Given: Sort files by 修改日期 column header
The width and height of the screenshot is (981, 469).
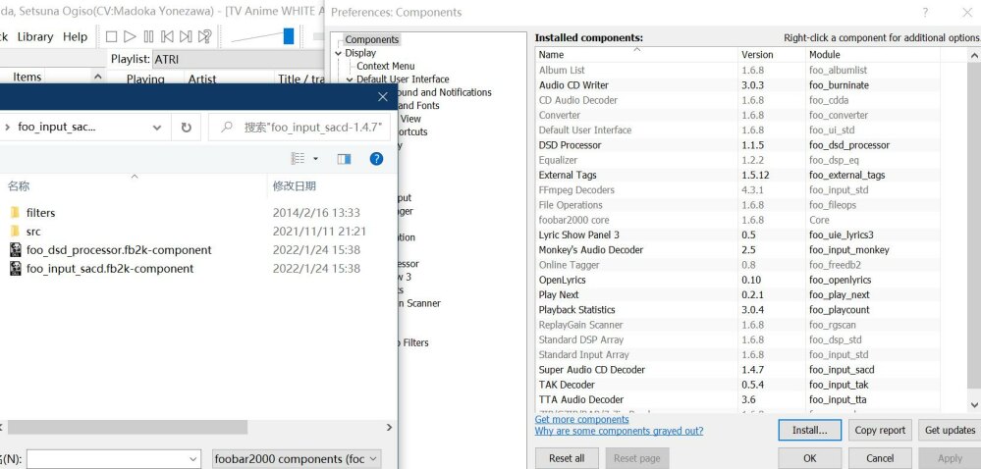Looking at the screenshot, I should tap(332, 185).
